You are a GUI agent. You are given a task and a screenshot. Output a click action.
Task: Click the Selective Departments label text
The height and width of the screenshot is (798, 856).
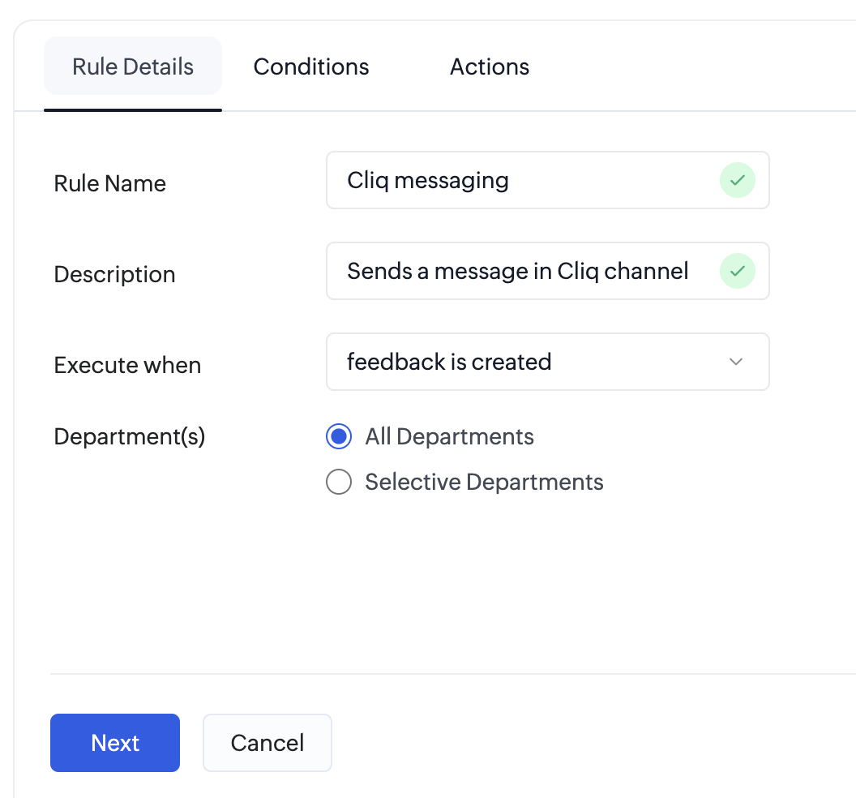coord(484,483)
